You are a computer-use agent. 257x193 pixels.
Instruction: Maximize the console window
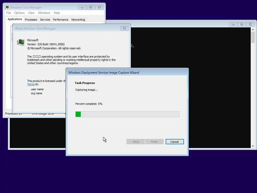[x=242, y=24]
